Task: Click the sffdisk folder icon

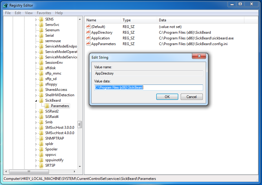Action: coord(41,68)
